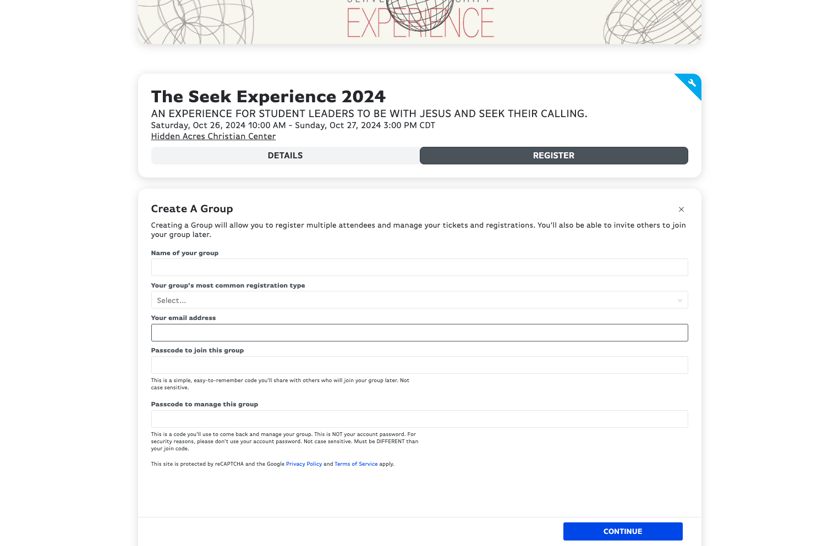This screenshot has height=546, width=839.
Task: Click the Name of your group label
Action: coord(185,253)
